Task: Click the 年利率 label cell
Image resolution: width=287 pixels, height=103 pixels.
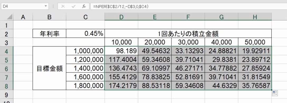Action: pos(49,34)
